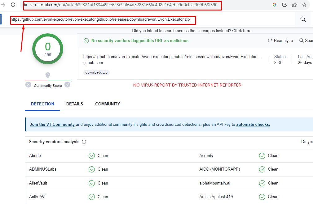Reload the page with browser refresh icon

coord(13,5)
